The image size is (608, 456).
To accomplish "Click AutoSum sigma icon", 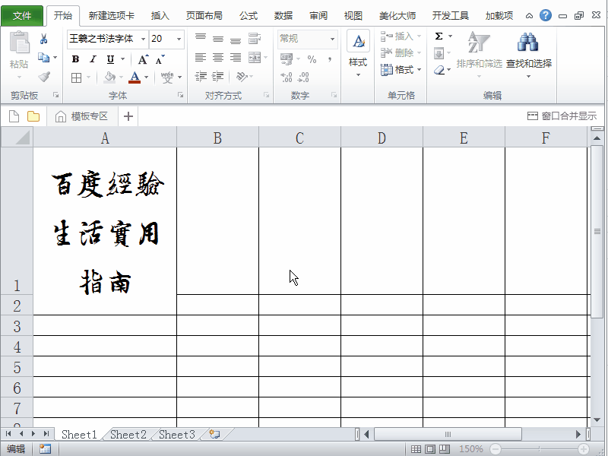I will tap(439, 36).
